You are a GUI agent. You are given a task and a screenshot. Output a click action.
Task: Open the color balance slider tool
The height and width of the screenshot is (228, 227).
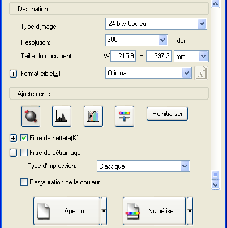(x=125, y=116)
